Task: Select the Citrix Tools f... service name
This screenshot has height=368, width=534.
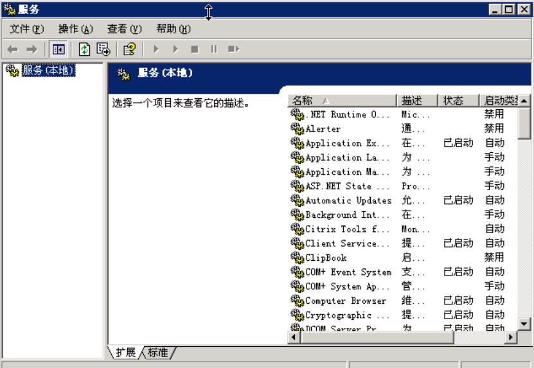Action: tap(347, 229)
